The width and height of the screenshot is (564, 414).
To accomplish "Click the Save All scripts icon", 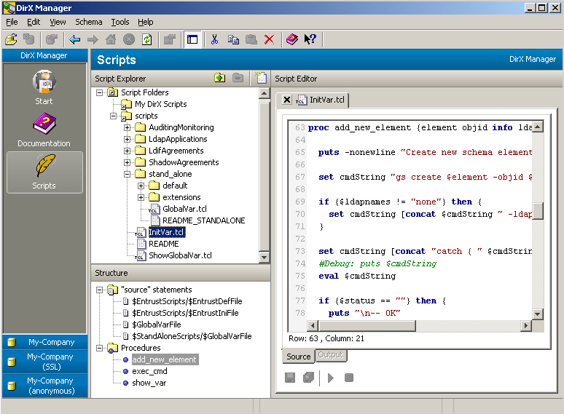I will coord(309,378).
